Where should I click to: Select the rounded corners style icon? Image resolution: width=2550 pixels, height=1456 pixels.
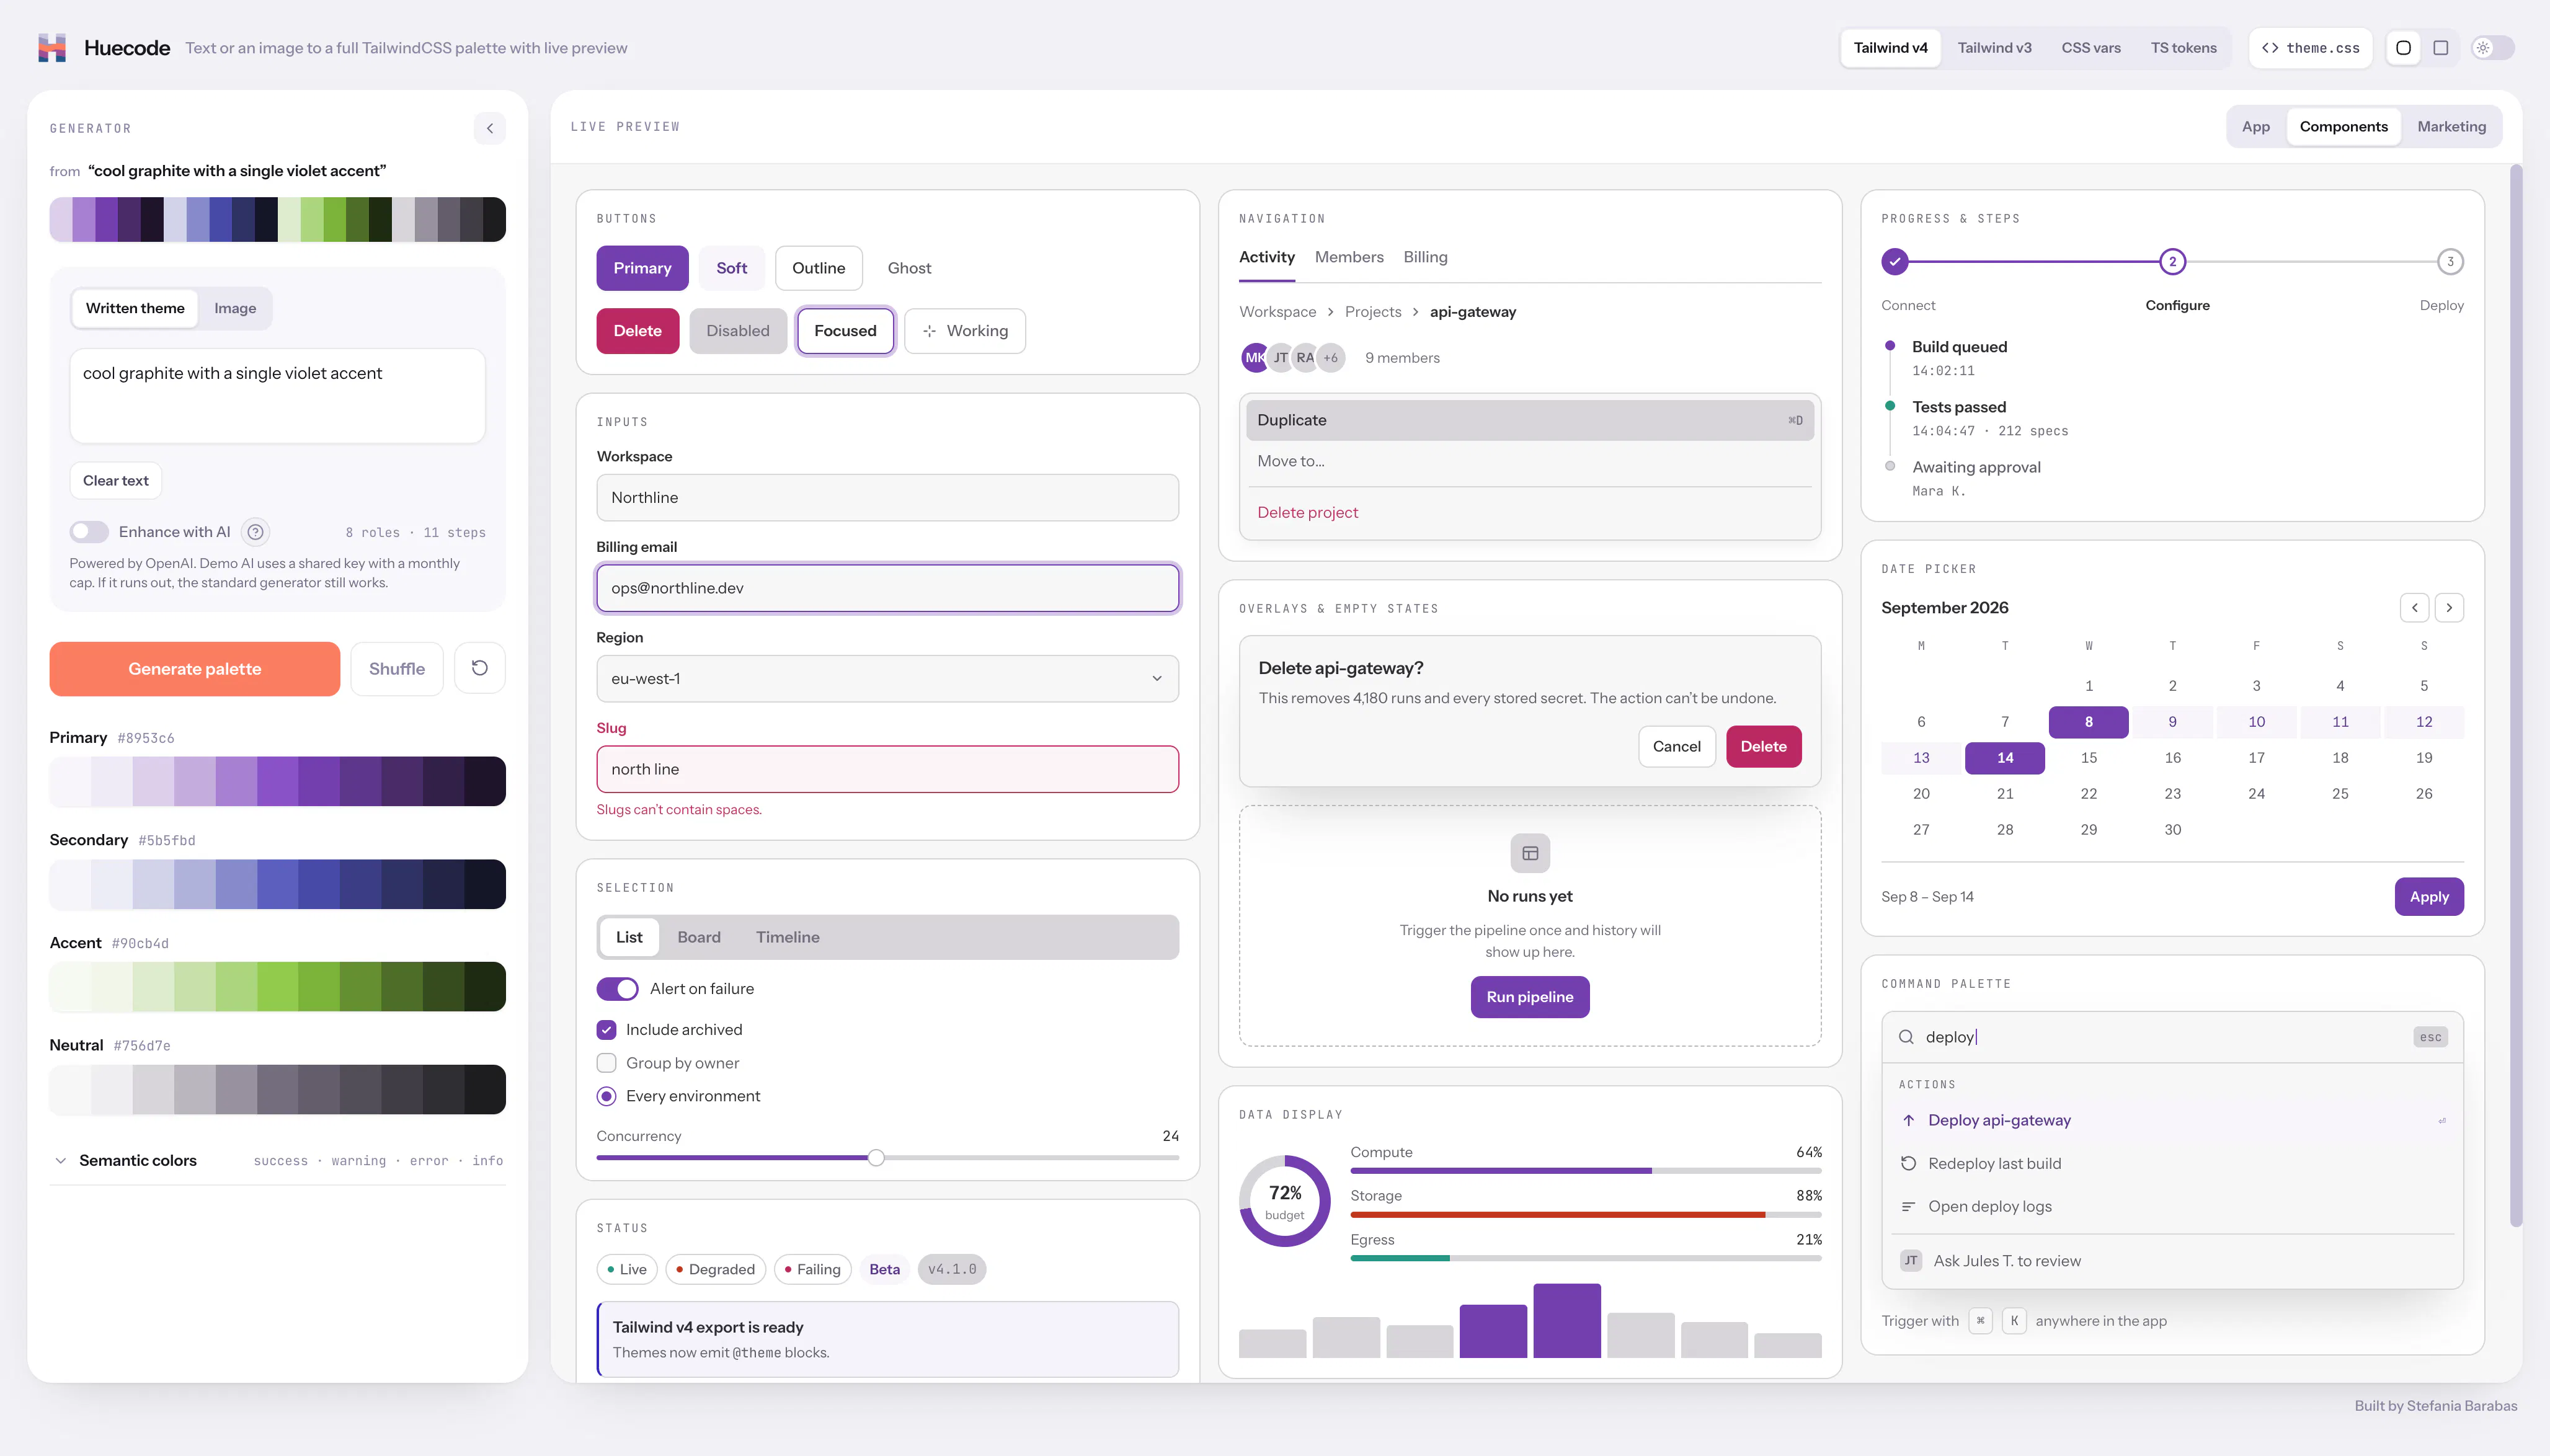(2403, 47)
